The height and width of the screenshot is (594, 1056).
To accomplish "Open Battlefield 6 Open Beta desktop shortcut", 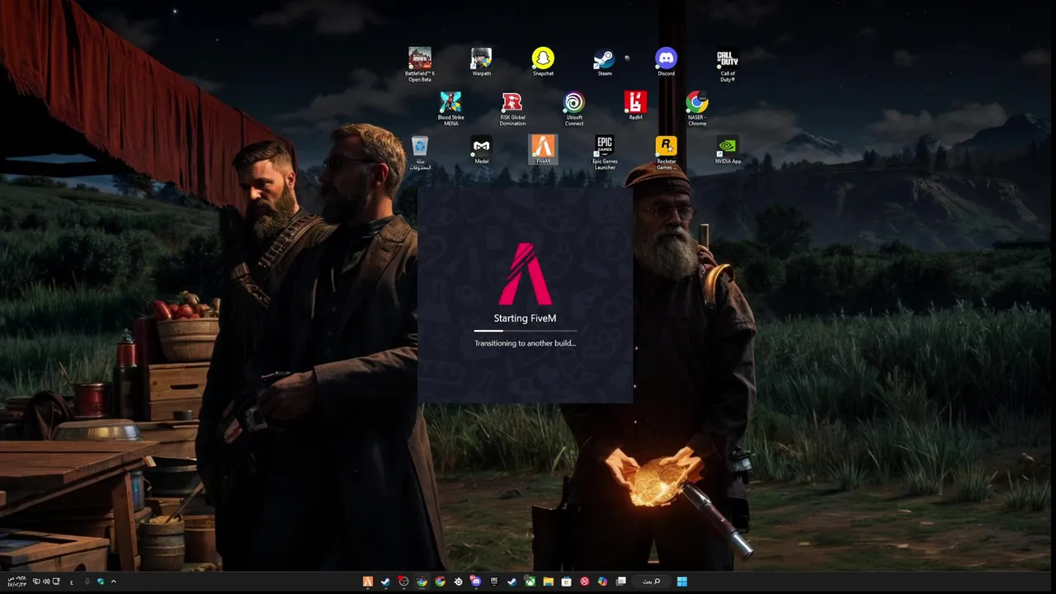I will 419,64.
